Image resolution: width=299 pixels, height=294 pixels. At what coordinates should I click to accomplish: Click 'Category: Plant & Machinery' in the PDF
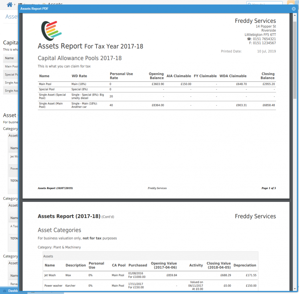pyautogui.click(x=59, y=247)
